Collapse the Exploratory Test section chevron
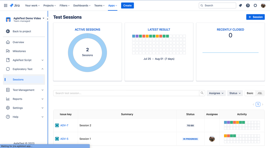This screenshot has height=148, width=270. point(42,69)
